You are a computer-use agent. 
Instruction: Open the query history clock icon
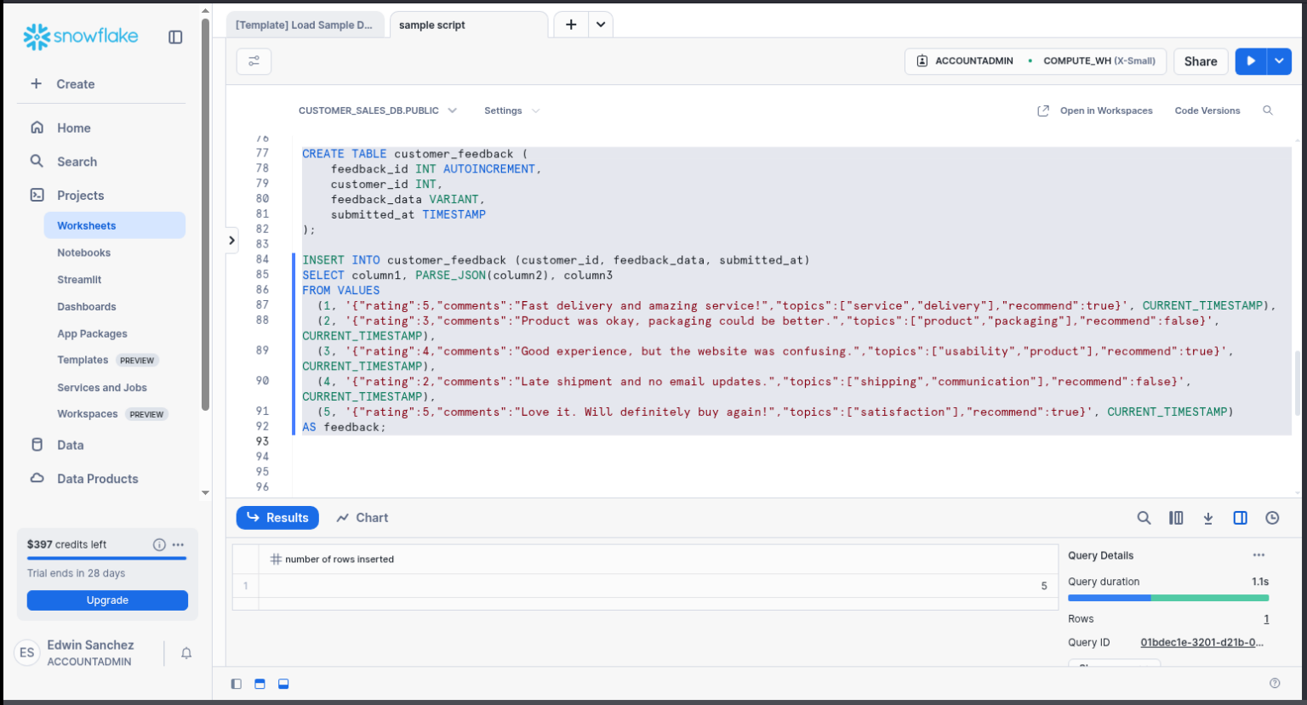point(1272,518)
